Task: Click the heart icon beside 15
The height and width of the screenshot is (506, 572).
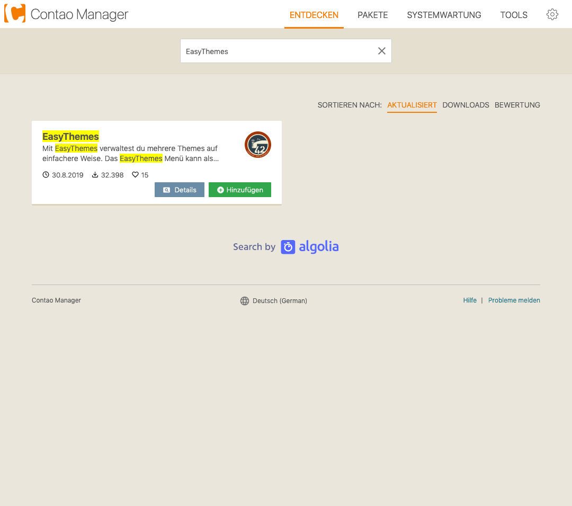Action: click(136, 175)
